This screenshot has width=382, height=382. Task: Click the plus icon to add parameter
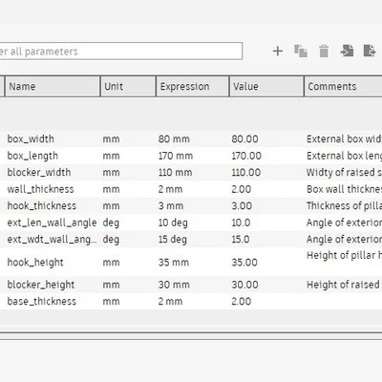(x=278, y=51)
